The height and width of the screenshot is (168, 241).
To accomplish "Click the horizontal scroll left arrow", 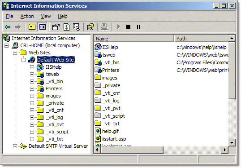I will point(97,150).
